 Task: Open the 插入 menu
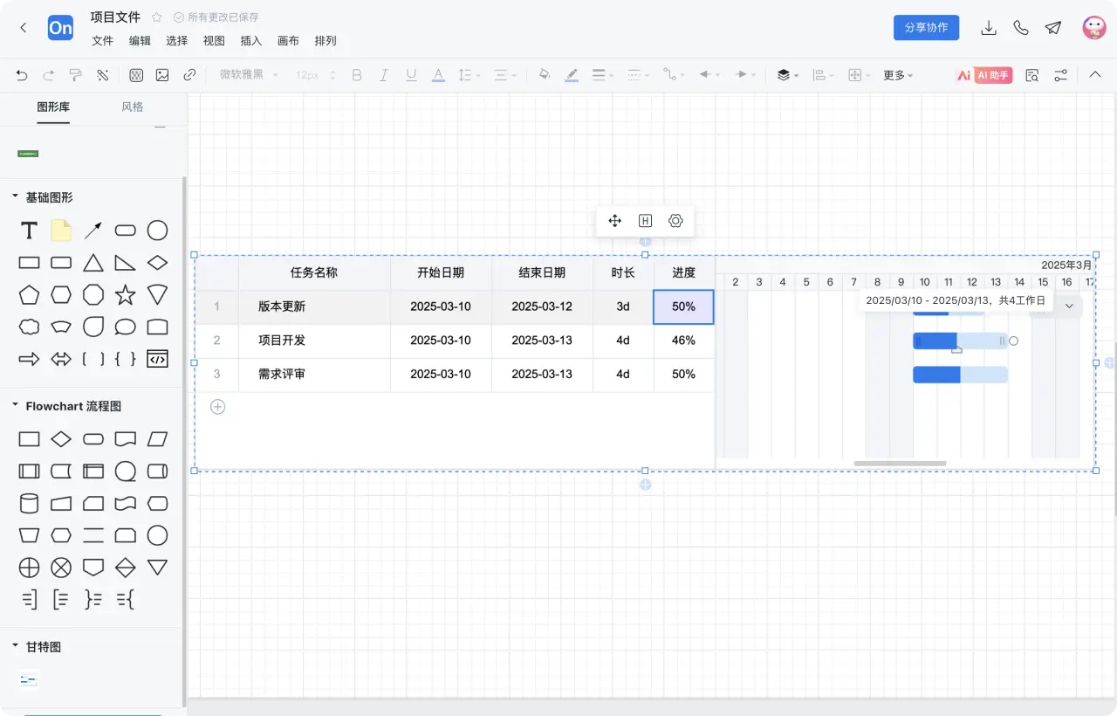pyautogui.click(x=250, y=40)
